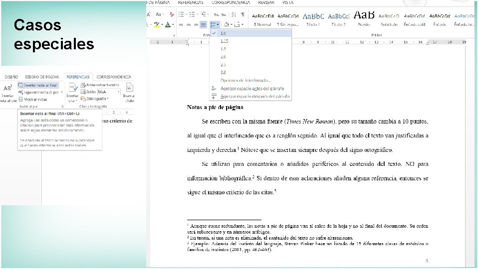Viewport: 479px width, 269px height.
Task: Open CORRESPONDENCIA tab in left ribbon
Action: click(x=114, y=77)
